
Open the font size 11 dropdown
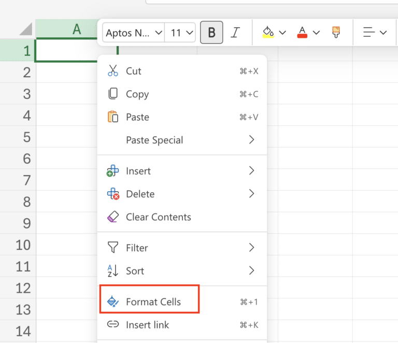pyautogui.click(x=180, y=33)
